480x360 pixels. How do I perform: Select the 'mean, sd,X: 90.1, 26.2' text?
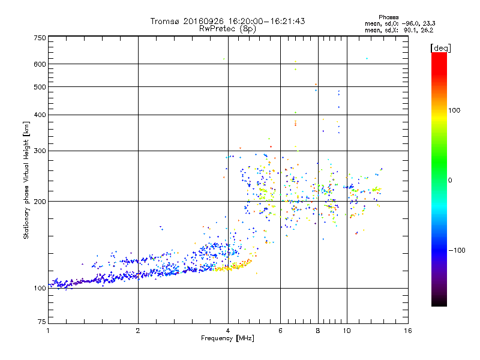tap(399, 30)
